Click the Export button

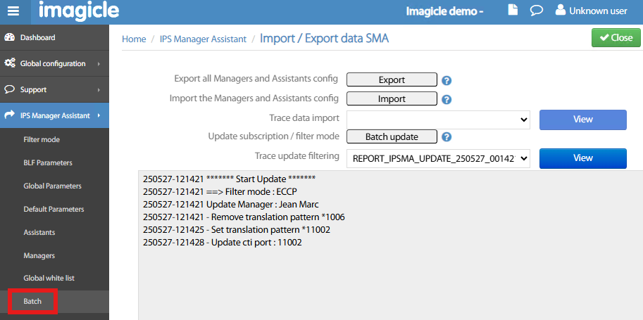tap(392, 79)
